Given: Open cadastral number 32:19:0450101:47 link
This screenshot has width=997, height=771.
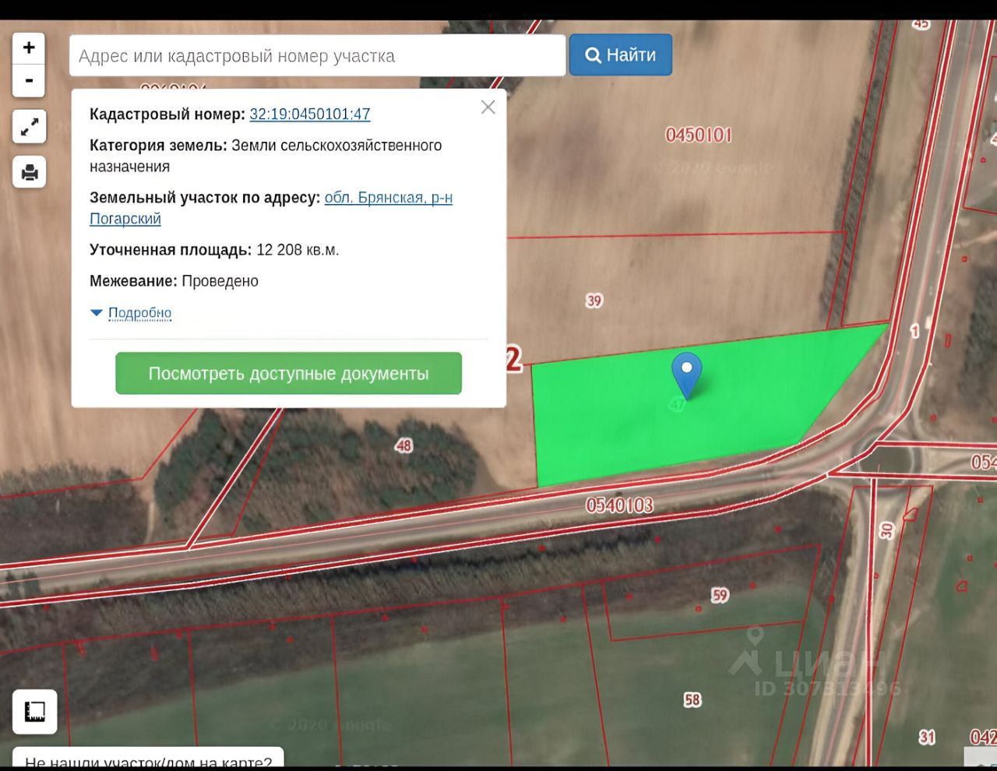Looking at the screenshot, I should pos(310,114).
